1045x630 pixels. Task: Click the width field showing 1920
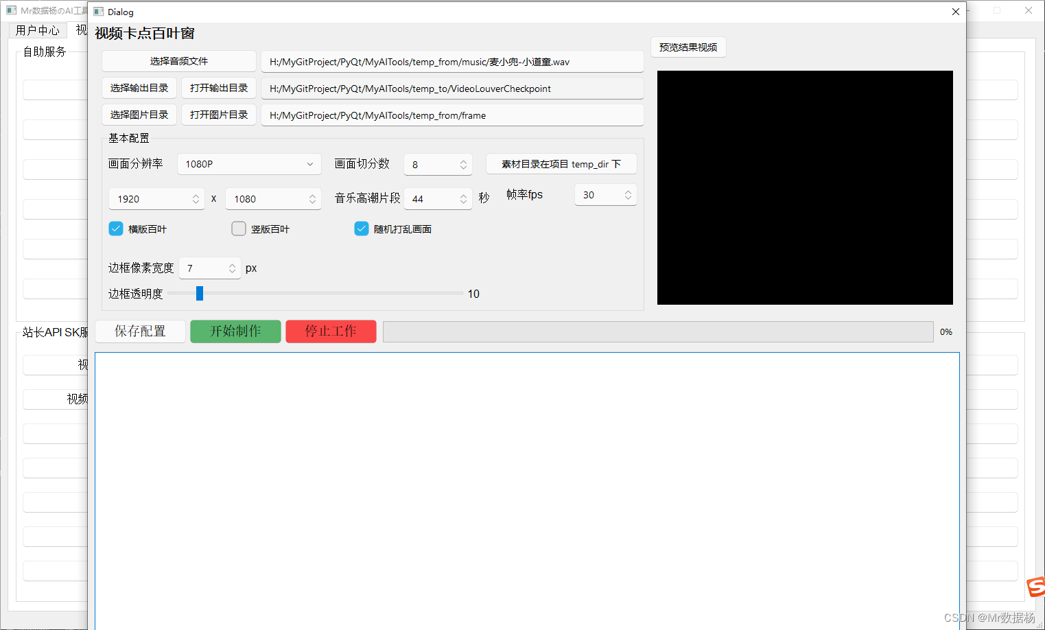pos(156,199)
